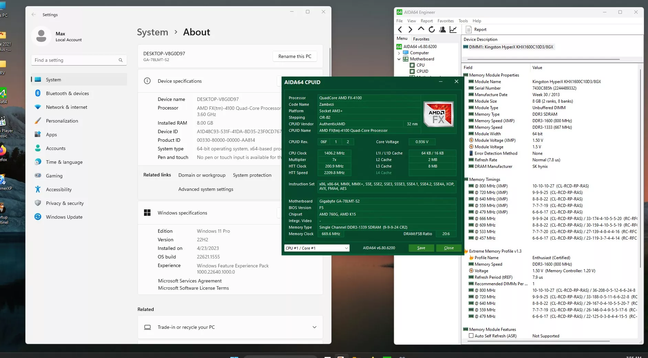Open Windows Update settings
Viewport: 648px width, 358px height.
pyautogui.click(x=79, y=217)
